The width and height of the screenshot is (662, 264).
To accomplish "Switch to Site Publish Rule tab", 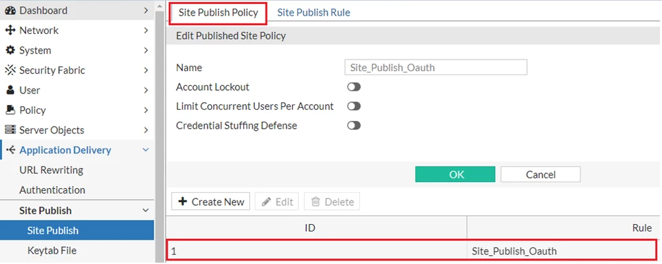I will pos(314,13).
